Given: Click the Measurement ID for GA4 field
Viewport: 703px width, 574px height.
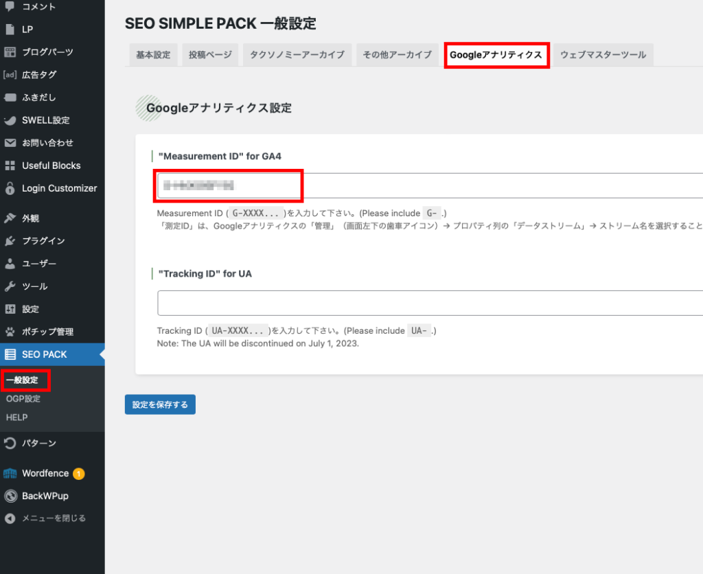Looking at the screenshot, I should coord(430,185).
